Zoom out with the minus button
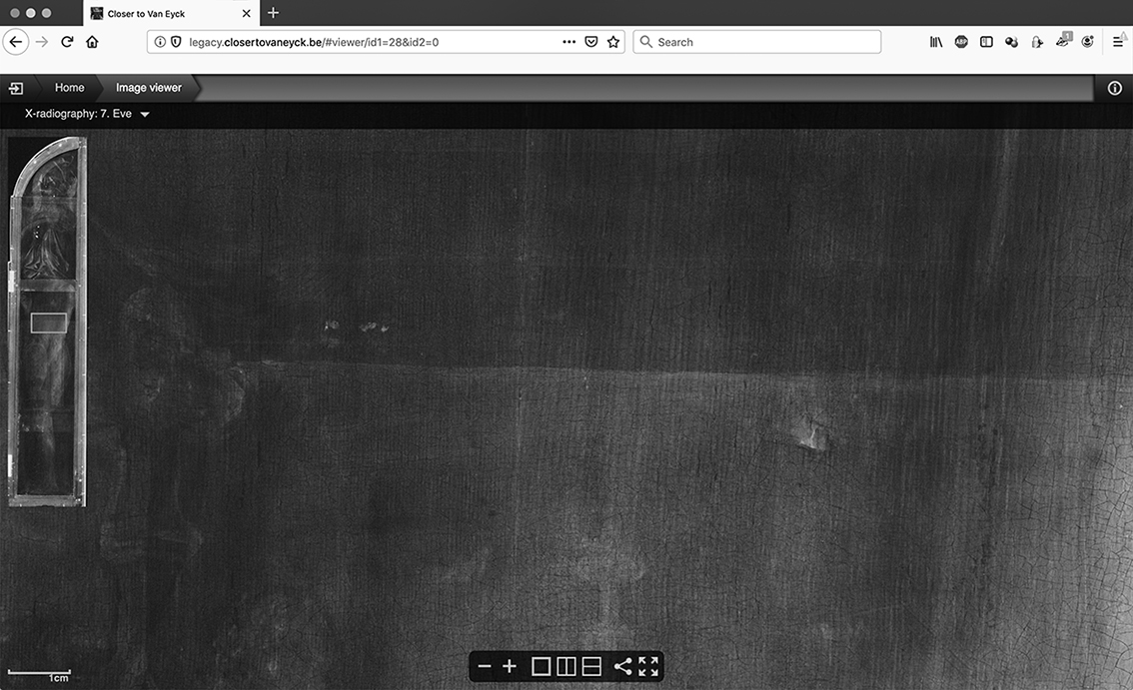Image resolution: width=1133 pixels, height=690 pixels. (x=485, y=666)
